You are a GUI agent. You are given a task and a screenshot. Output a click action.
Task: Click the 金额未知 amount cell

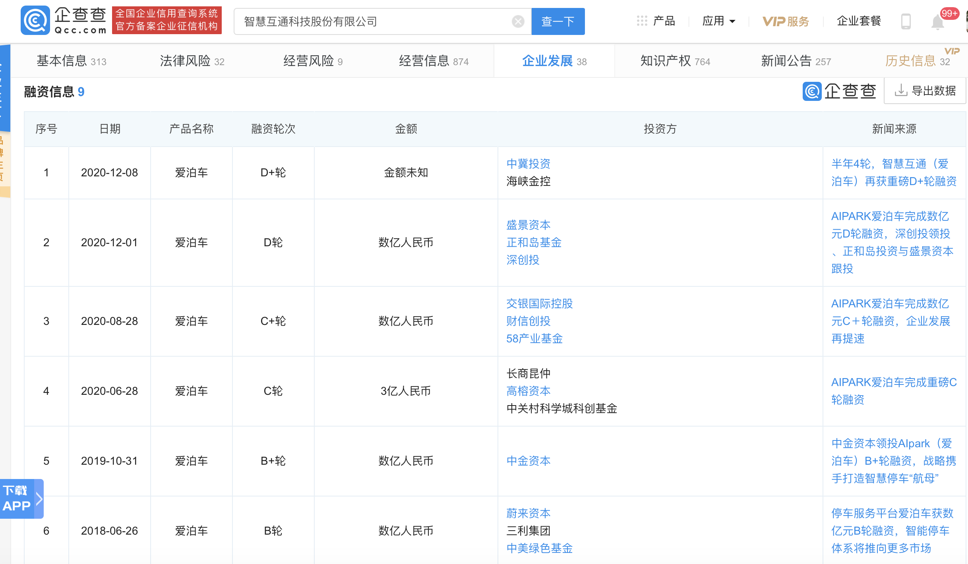tap(406, 172)
